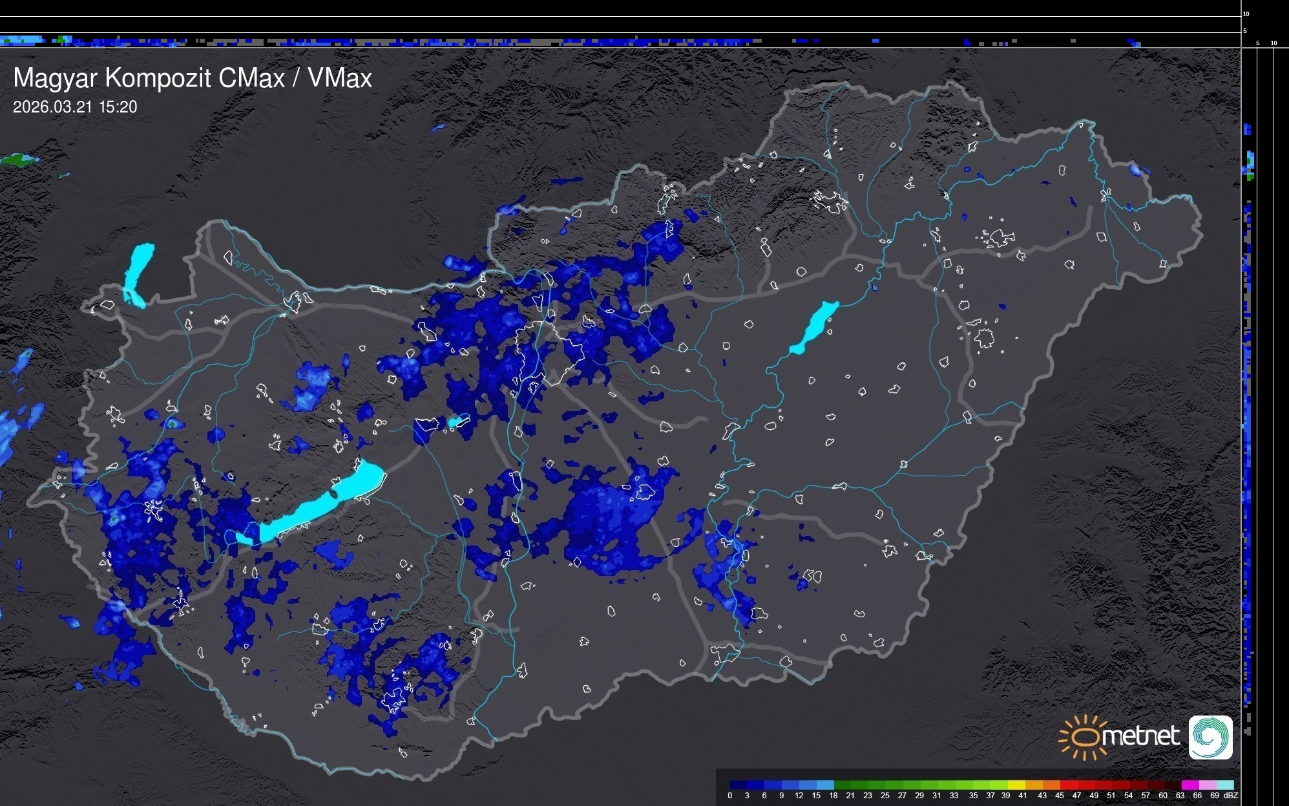Click the dBZ unit label in legend
The height and width of the screenshot is (806, 1289).
pyautogui.click(x=1231, y=796)
